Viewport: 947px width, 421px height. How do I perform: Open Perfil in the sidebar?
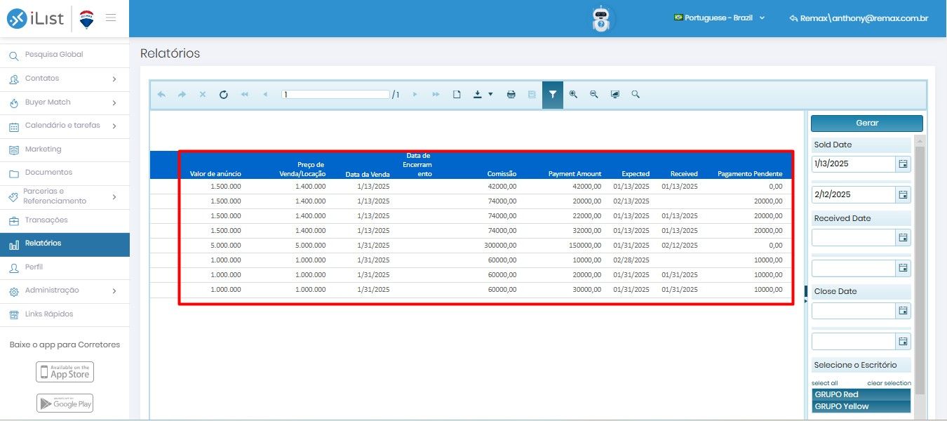click(65, 267)
